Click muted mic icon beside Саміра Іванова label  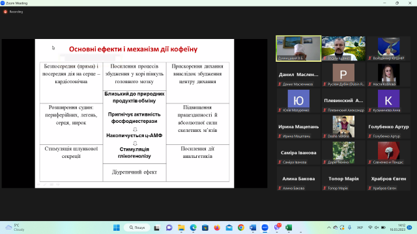pos(280,162)
